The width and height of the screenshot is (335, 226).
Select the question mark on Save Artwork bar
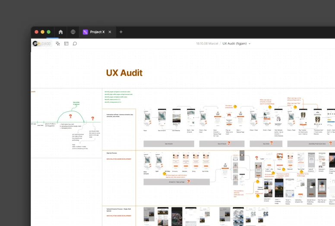229,143
